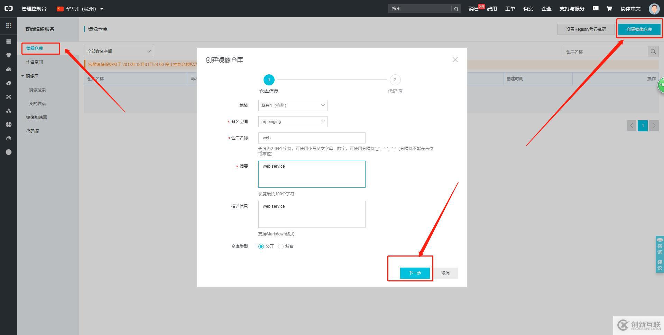Close the create repository dialog with X
The width and height of the screenshot is (664, 335).
point(455,59)
